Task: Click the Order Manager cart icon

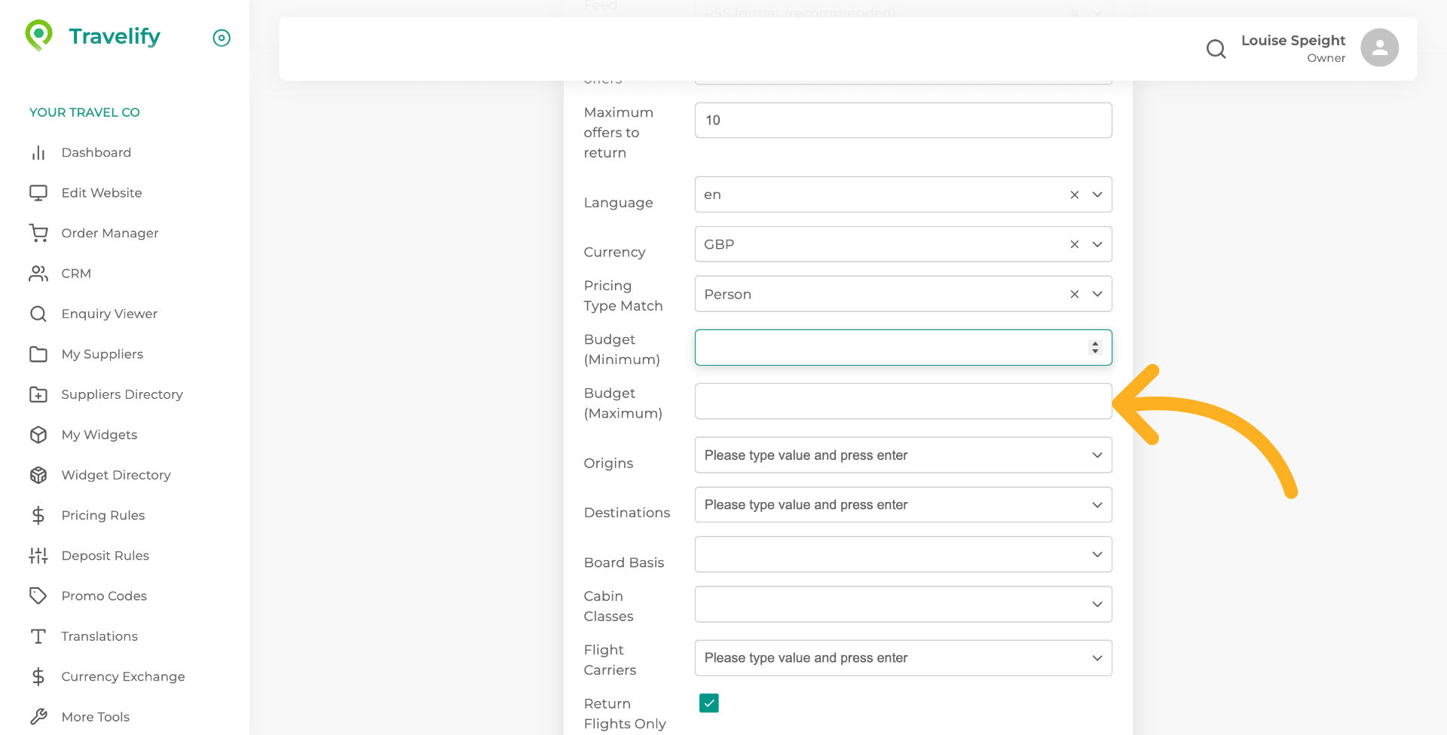Action: click(38, 233)
